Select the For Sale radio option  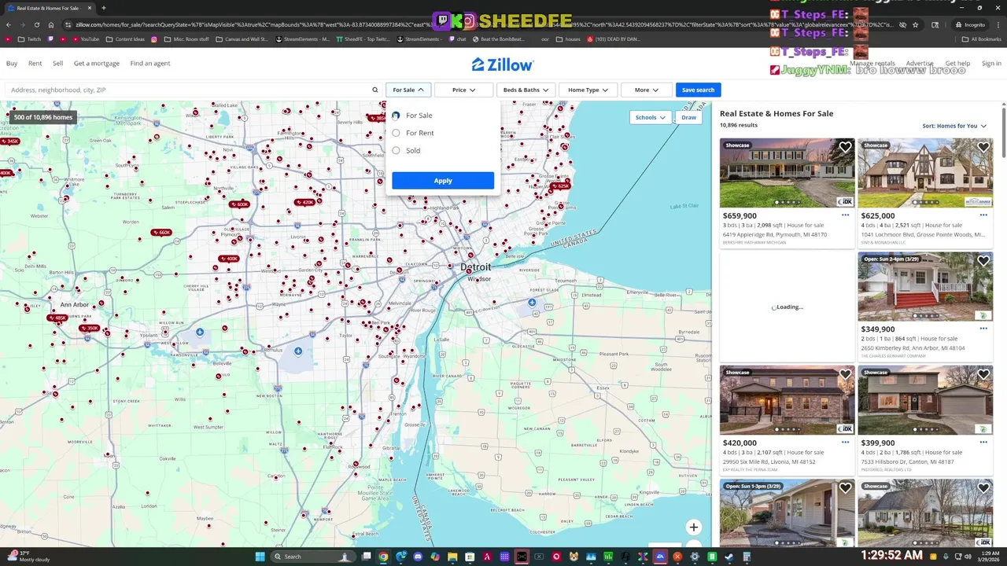tap(396, 116)
